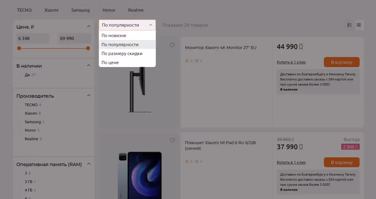Enable the Honor manufacturer filter checkbox
The height and width of the screenshot is (199, 376).
click(20, 130)
